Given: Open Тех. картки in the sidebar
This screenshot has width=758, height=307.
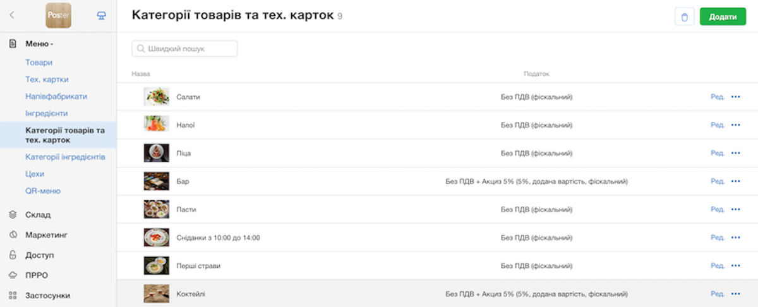Looking at the screenshot, I should tap(47, 80).
